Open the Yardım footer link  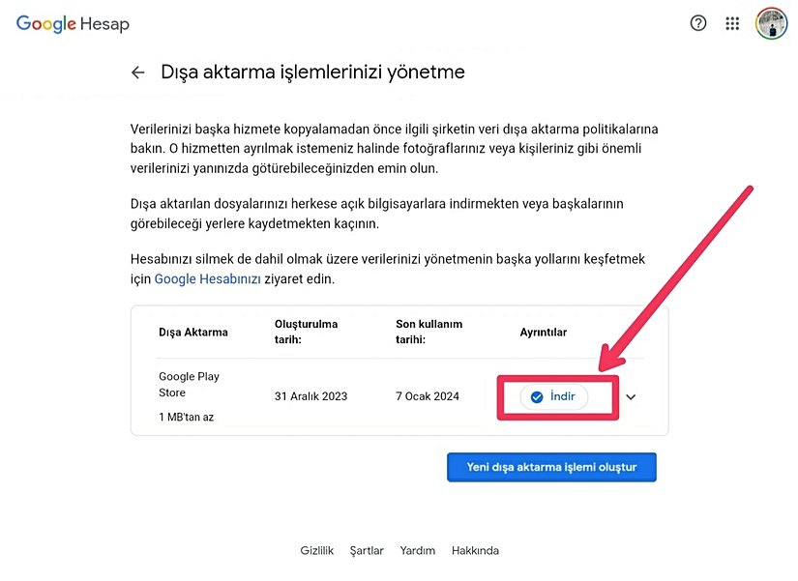coord(418,550)
